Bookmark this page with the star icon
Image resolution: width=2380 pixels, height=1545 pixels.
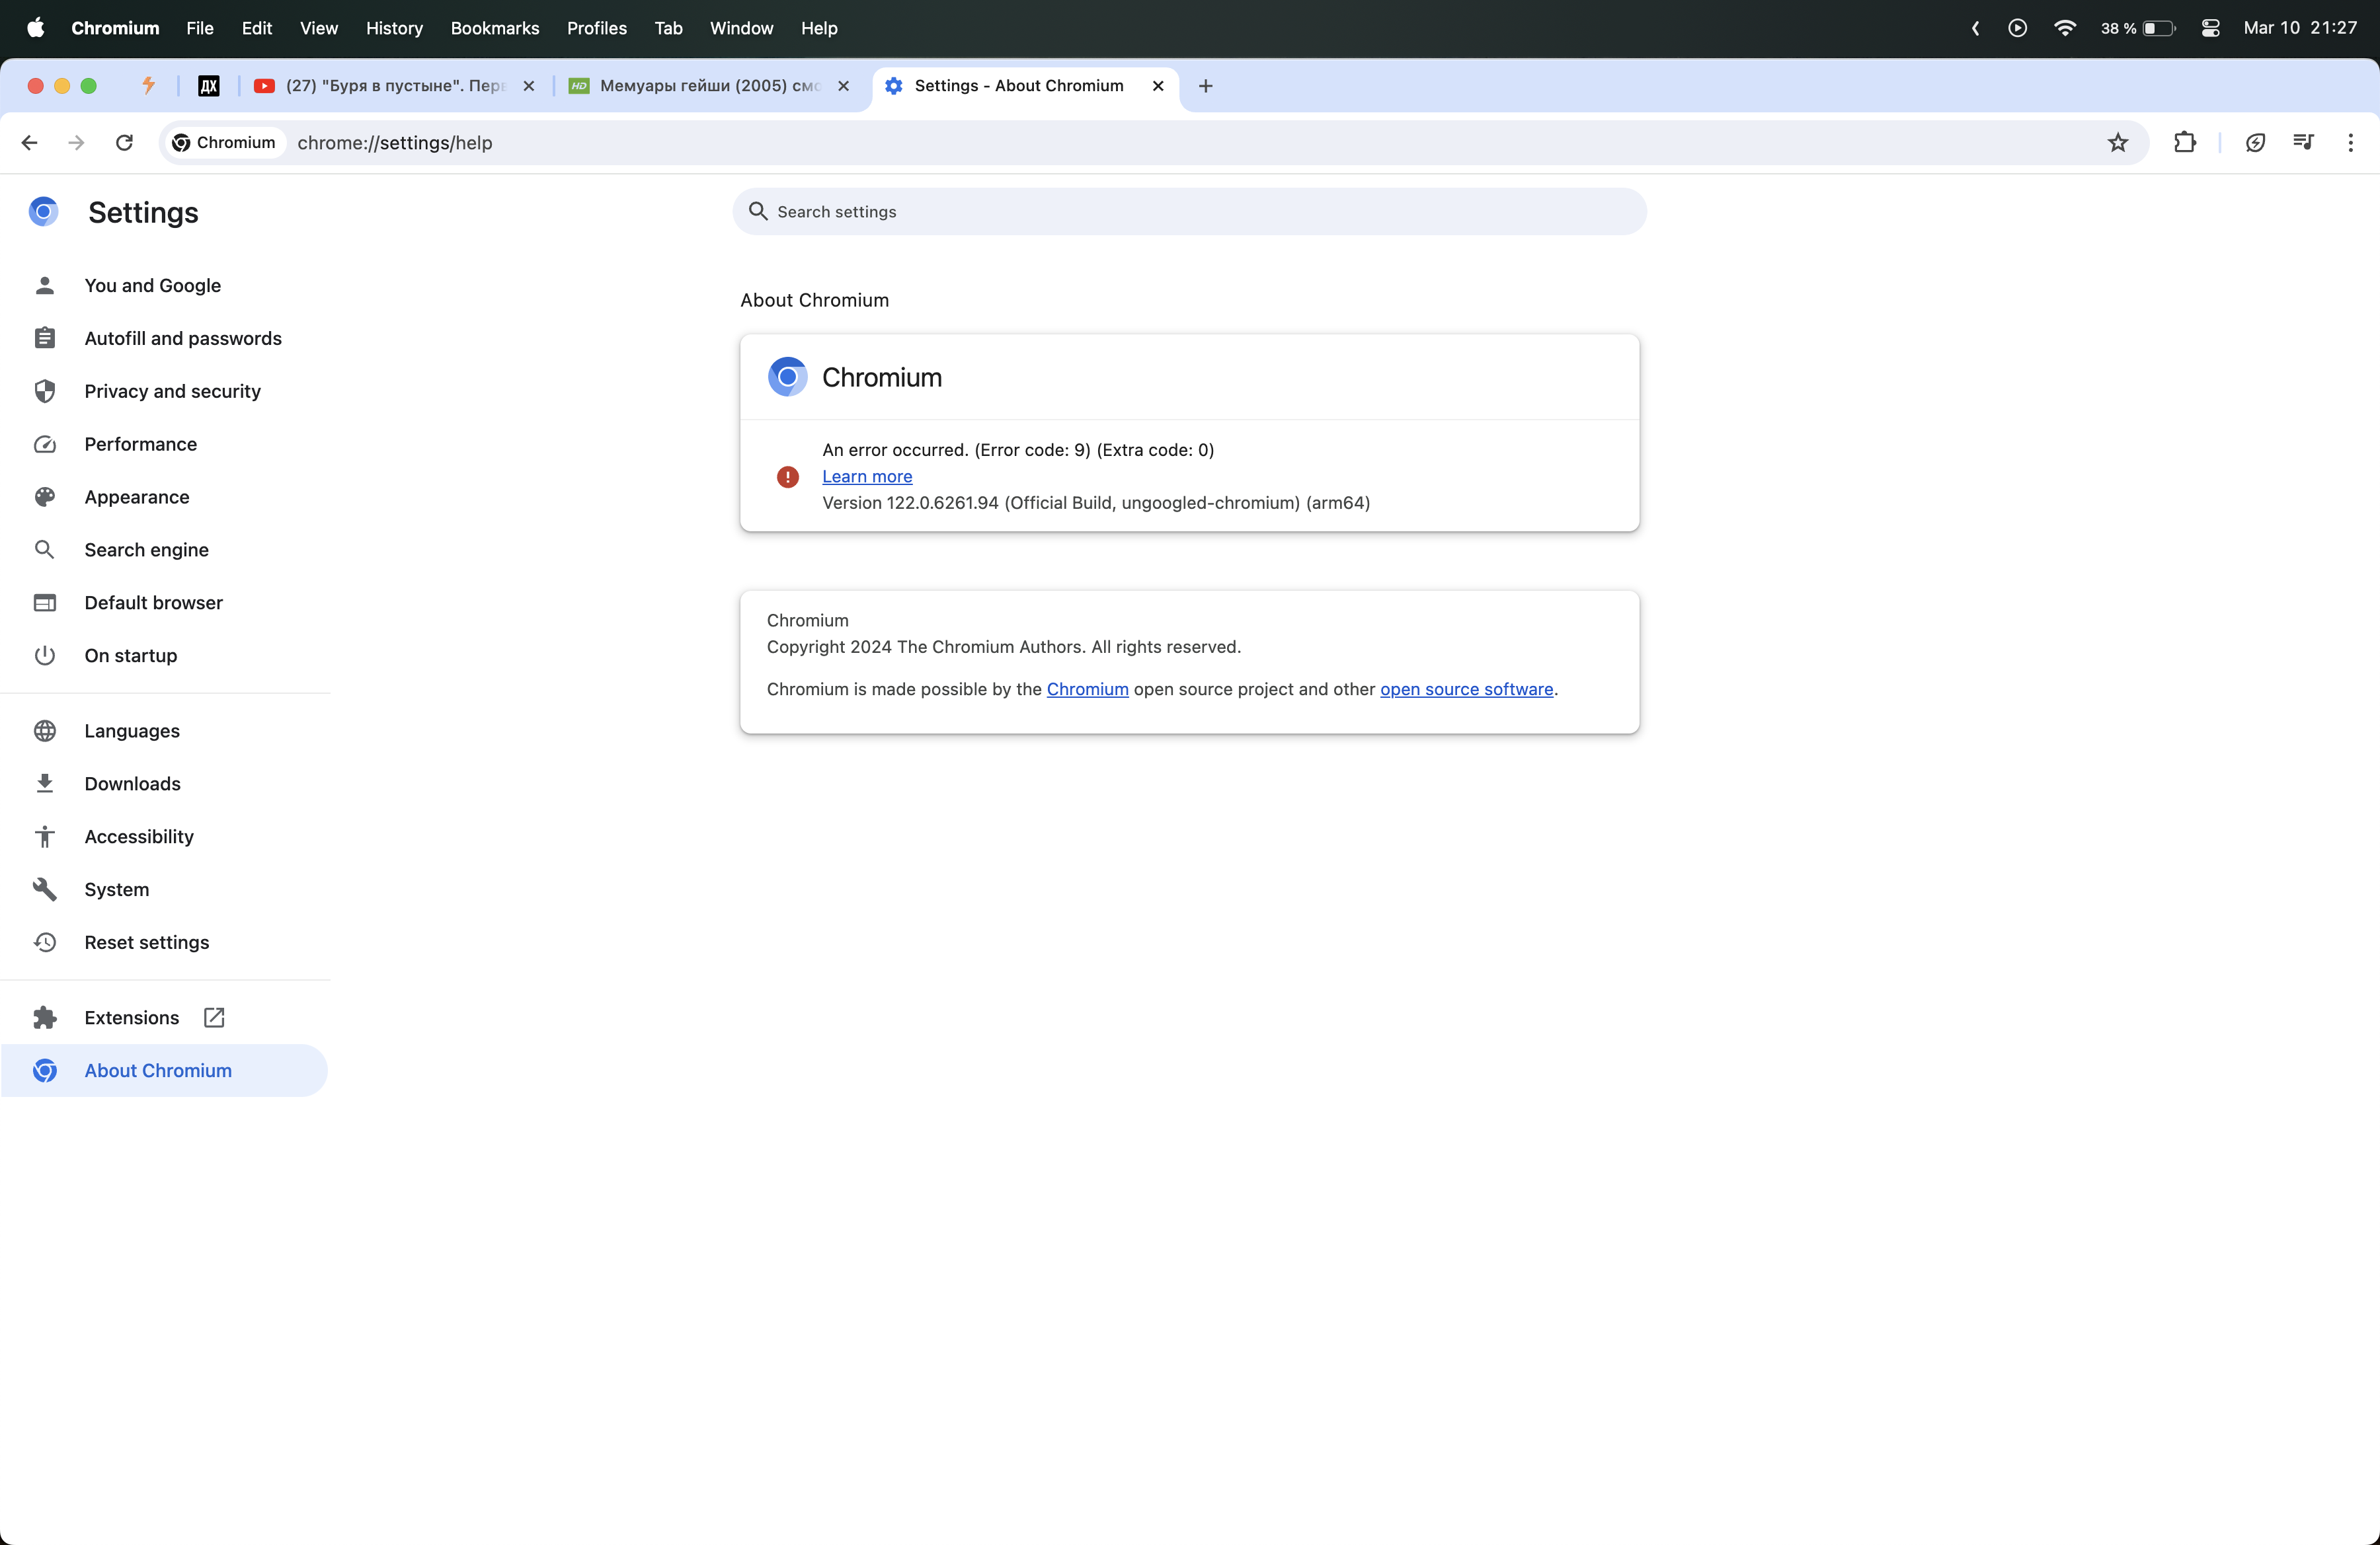[x=2117, y=143]
